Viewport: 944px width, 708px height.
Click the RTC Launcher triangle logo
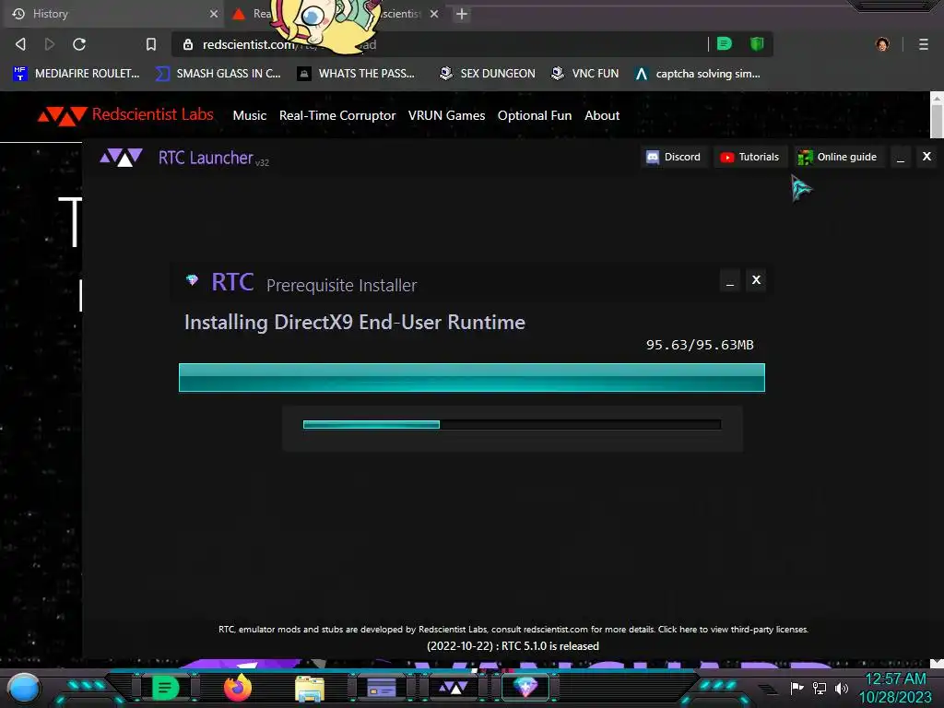tap(121, 158)
